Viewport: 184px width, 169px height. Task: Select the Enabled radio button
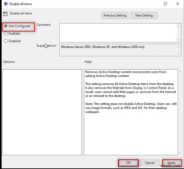(6, 33)
